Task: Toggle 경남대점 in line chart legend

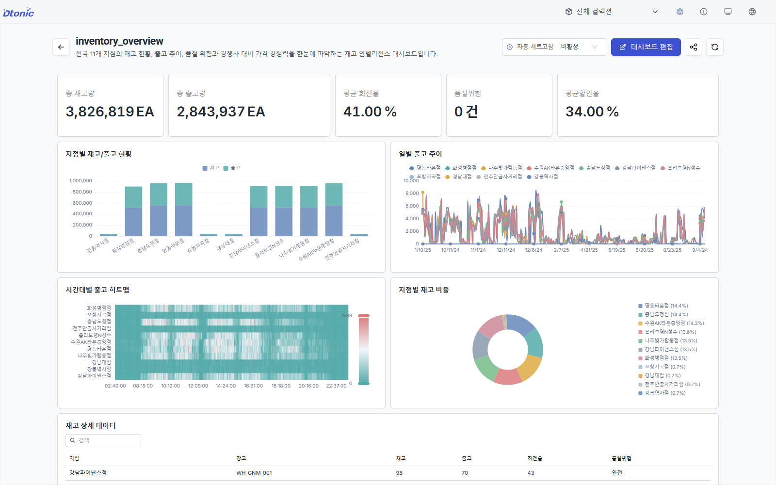Action: click(458, 177)
